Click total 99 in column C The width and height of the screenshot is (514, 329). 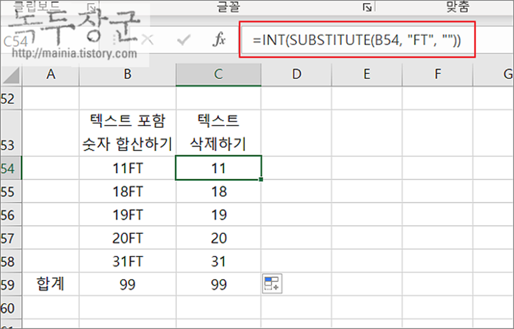click(x=219, y=284)
